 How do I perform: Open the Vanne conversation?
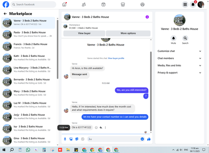click(28, 23)
